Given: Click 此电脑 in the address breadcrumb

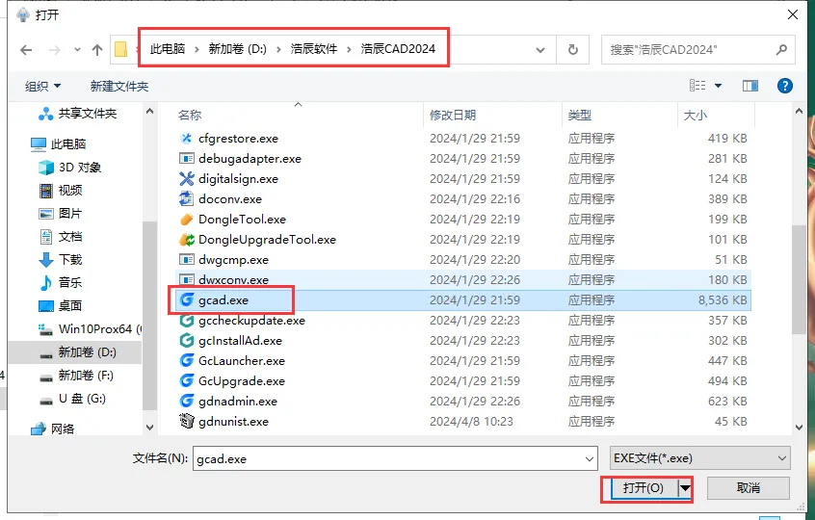Looking at the screenshot, I should click(x=168, y=49).
